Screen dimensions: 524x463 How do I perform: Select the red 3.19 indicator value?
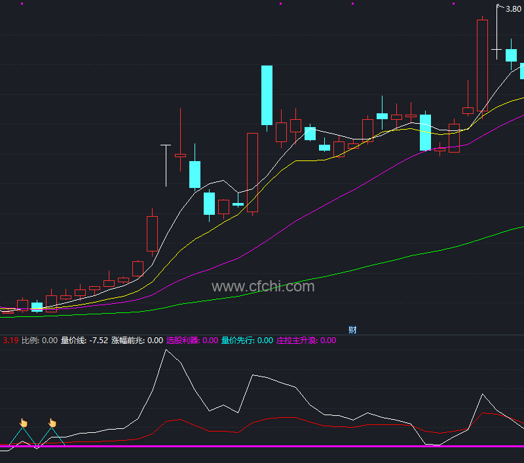tap(10, 341)
